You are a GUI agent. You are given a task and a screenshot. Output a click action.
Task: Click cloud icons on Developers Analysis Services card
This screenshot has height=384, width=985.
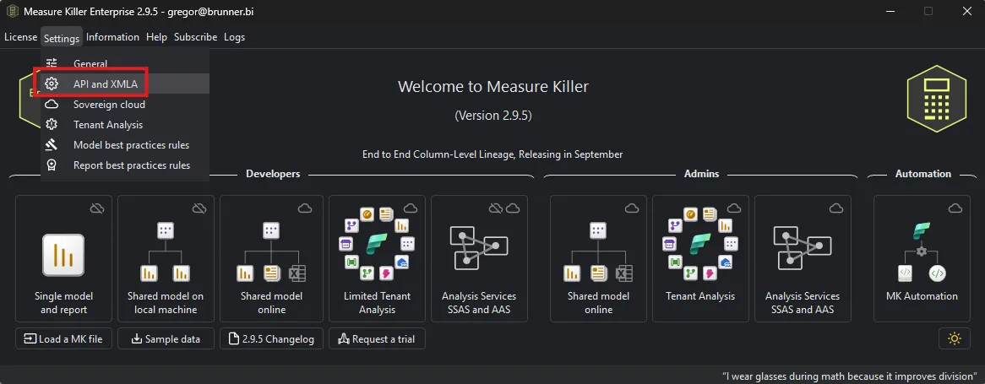point(503,208)
